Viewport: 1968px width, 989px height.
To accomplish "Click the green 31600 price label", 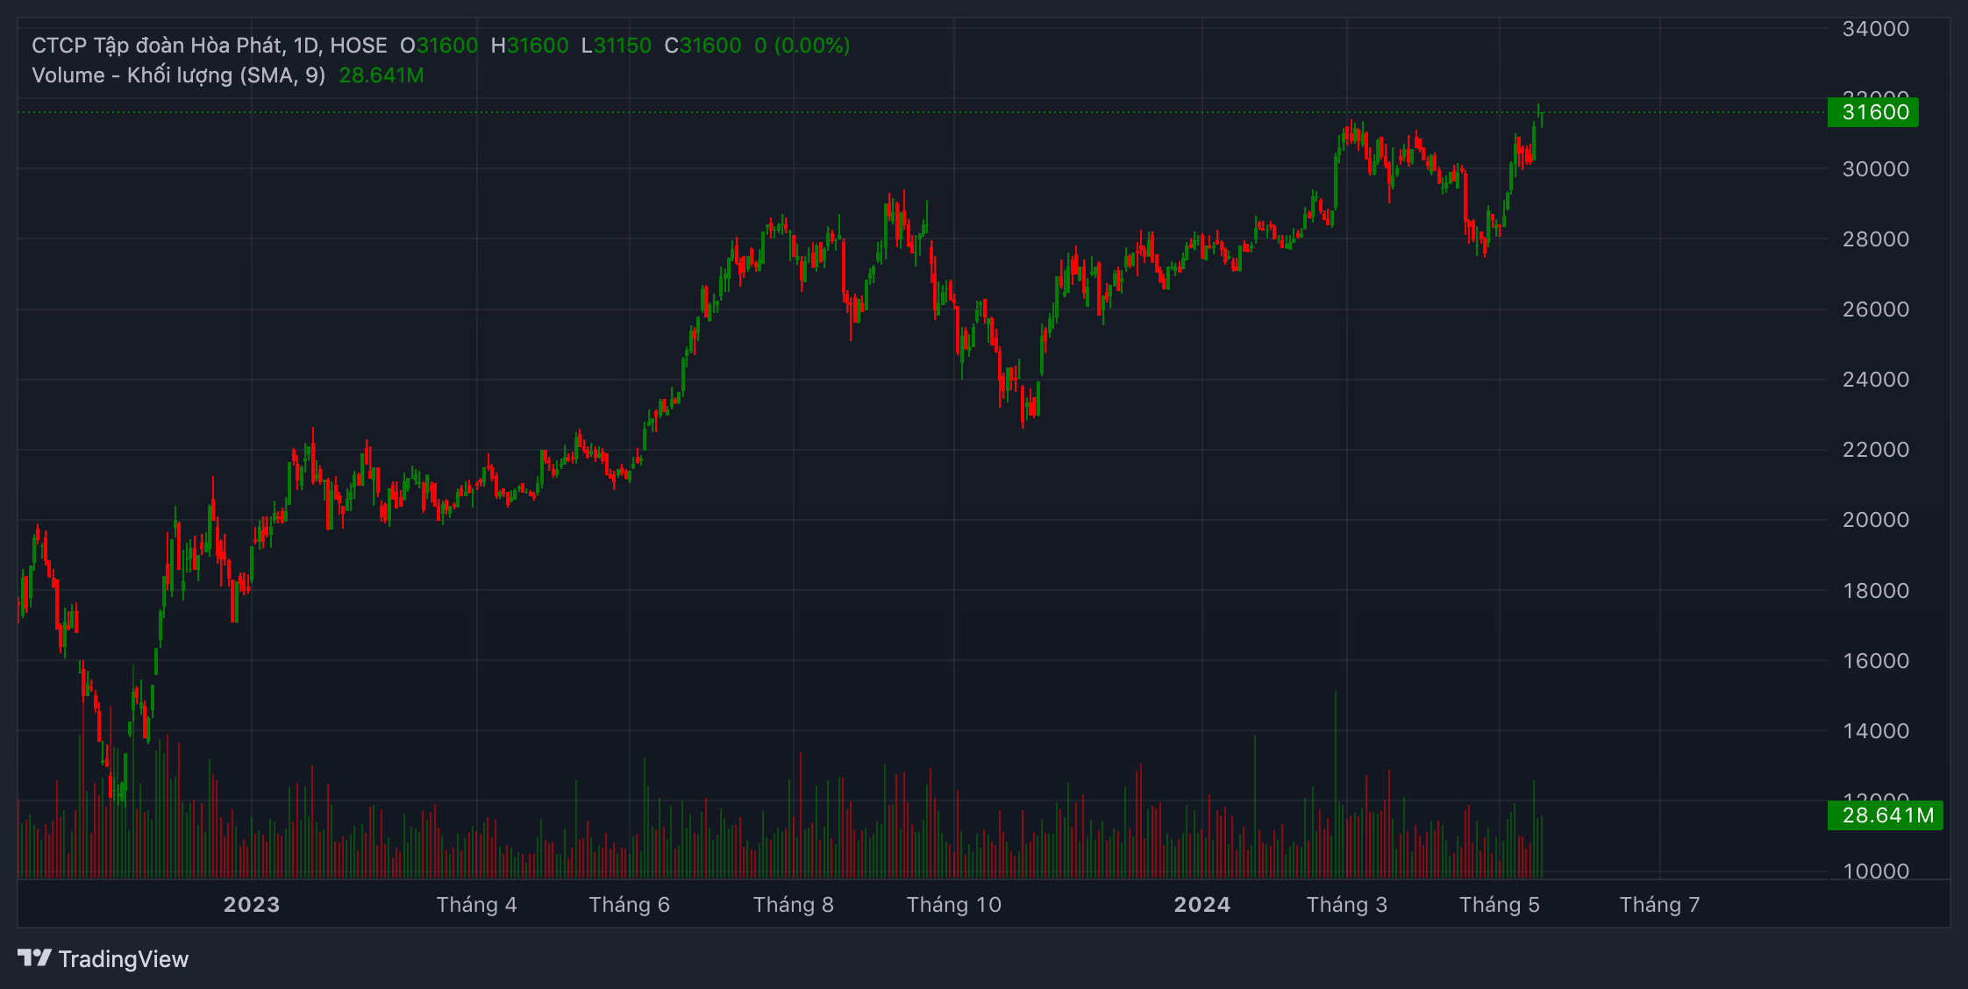I will (1872, 112).
